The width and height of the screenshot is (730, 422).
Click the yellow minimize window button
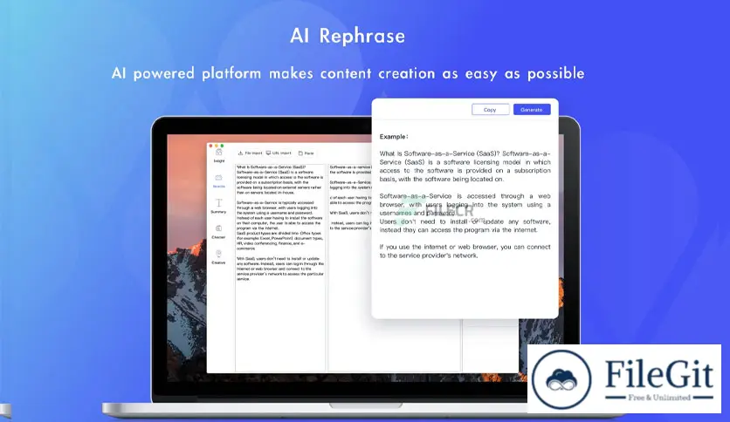click(217, 146)
